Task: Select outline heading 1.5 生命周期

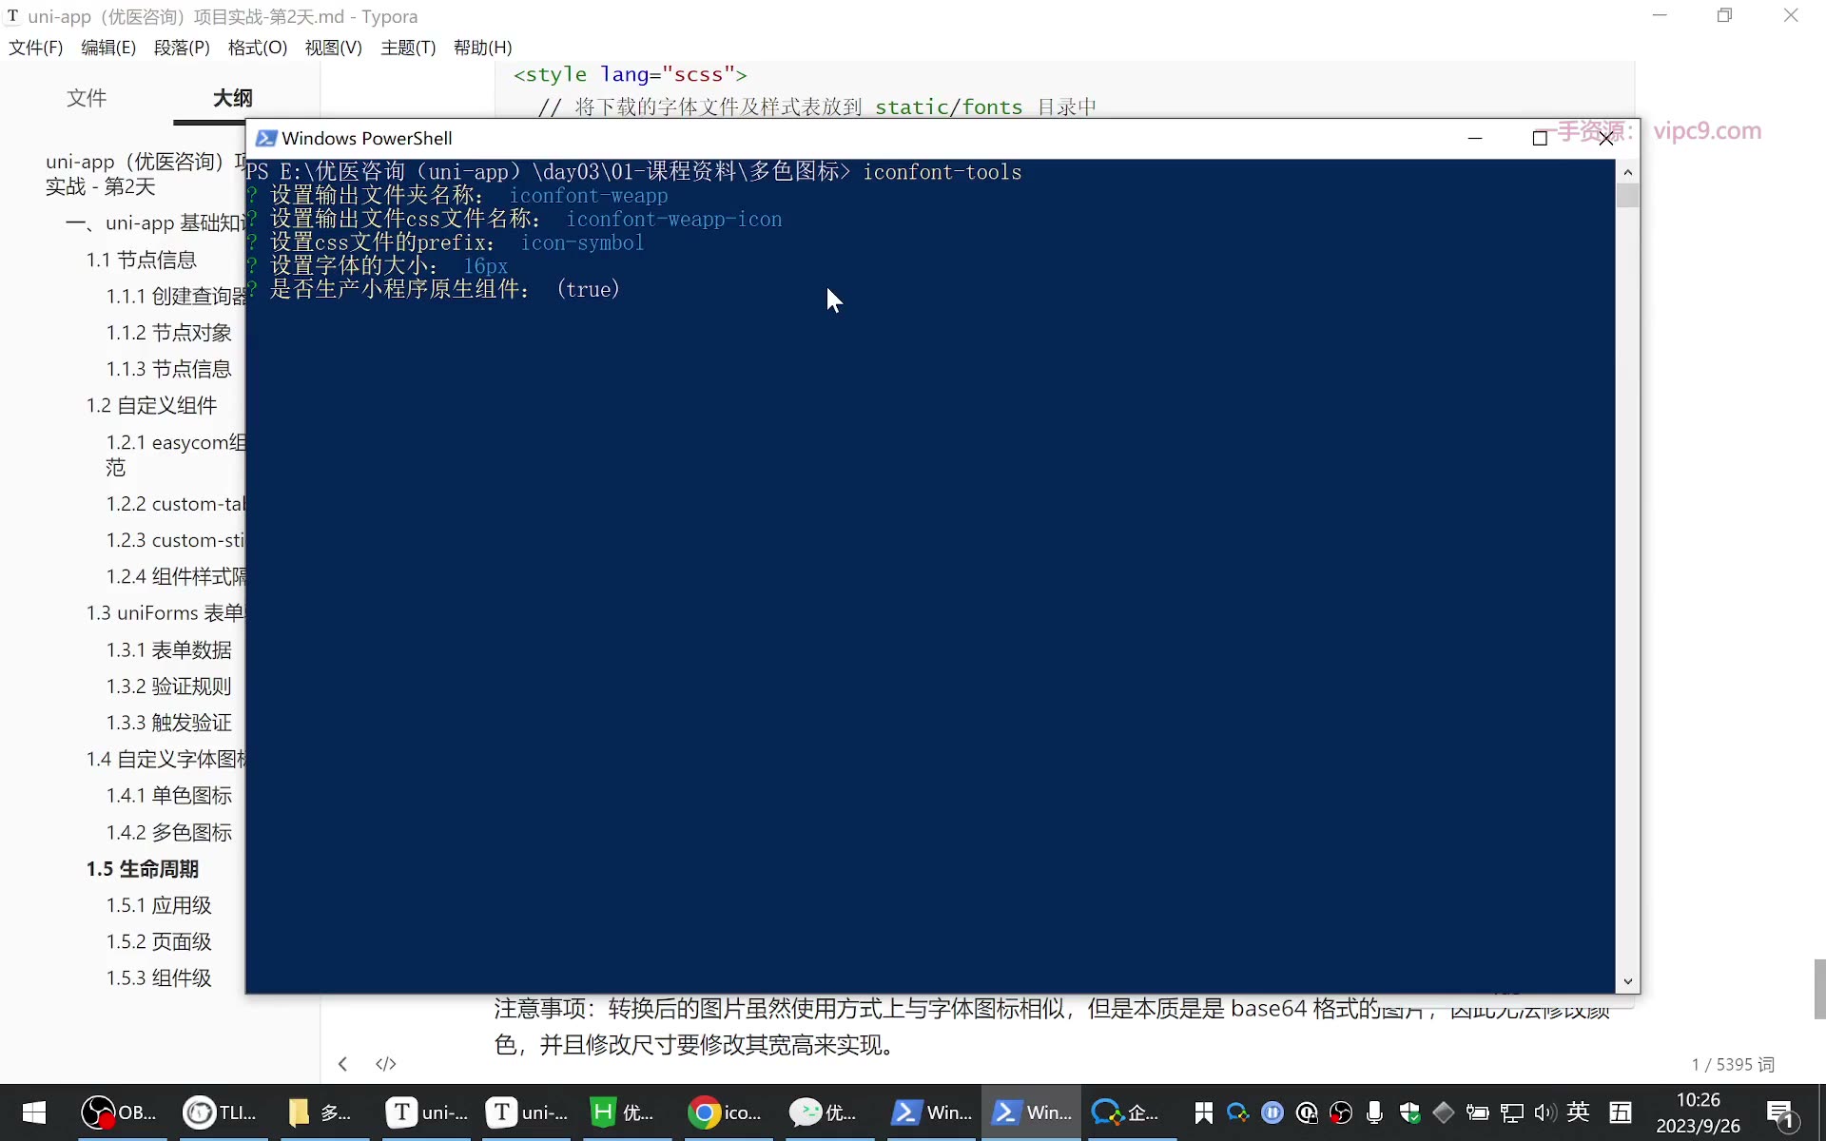Action: pos(143,869)
